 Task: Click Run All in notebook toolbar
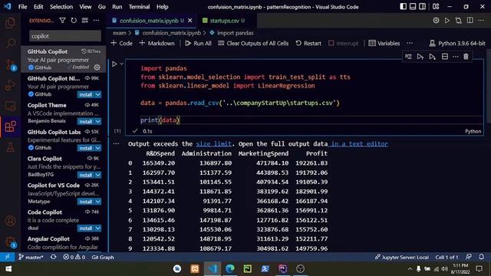coord(198,43)
